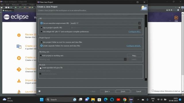Click the Finish button
Image resolution: width=184 pixels, height=103 pixels.
123,91
